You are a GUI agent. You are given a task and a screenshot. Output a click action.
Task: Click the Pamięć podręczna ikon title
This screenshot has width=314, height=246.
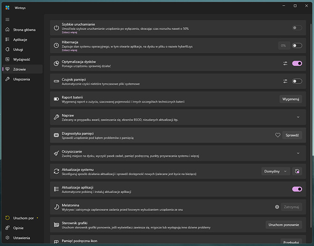(x=79, y=241)
